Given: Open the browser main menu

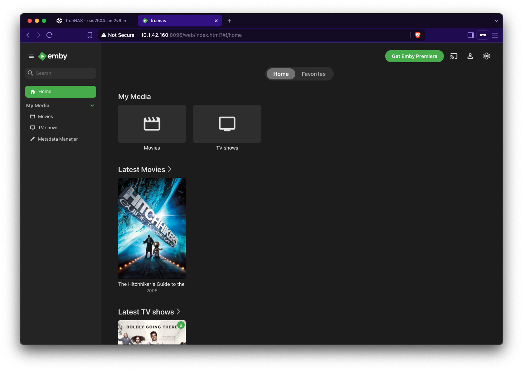Looking at the screenshot, I should [495, 35].
